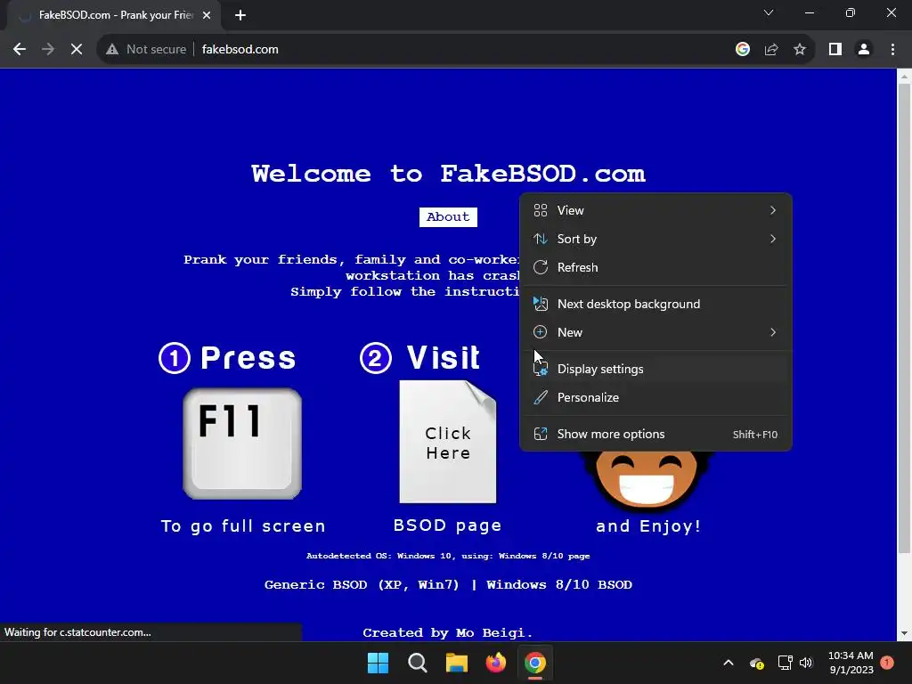Image resolution: width=912 pixels, height=684 pixels.
Task: Open the clock showing 10:34 AM
Action: (851, 663)
